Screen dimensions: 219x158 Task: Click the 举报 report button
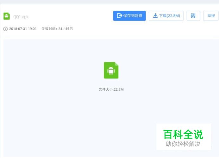click(211, 16)
